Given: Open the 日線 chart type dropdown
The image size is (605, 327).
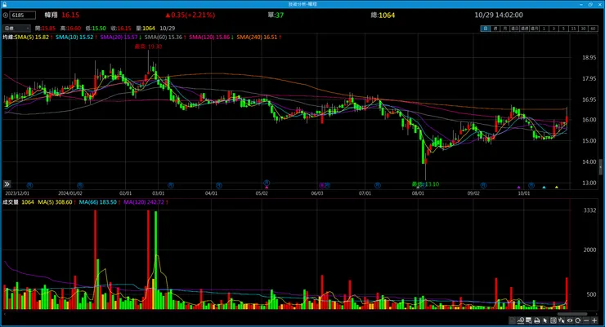Looking at the screenshot, I should [16, 29].
